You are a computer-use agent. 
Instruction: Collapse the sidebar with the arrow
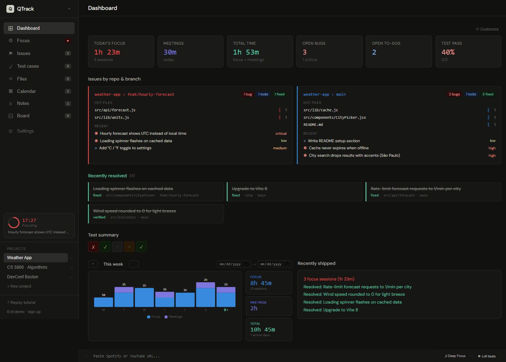69,9
